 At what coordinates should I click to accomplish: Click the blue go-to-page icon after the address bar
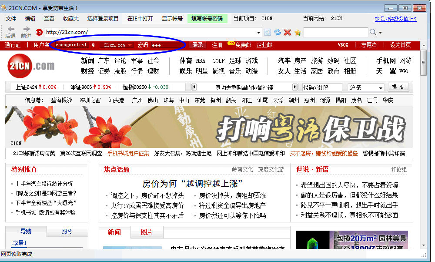(268, 32)
